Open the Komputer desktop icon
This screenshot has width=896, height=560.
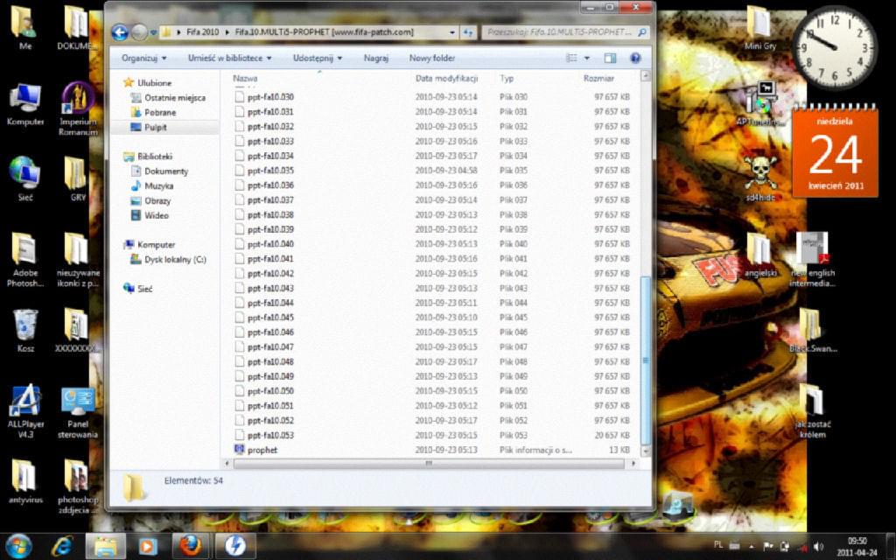[25, 105]
